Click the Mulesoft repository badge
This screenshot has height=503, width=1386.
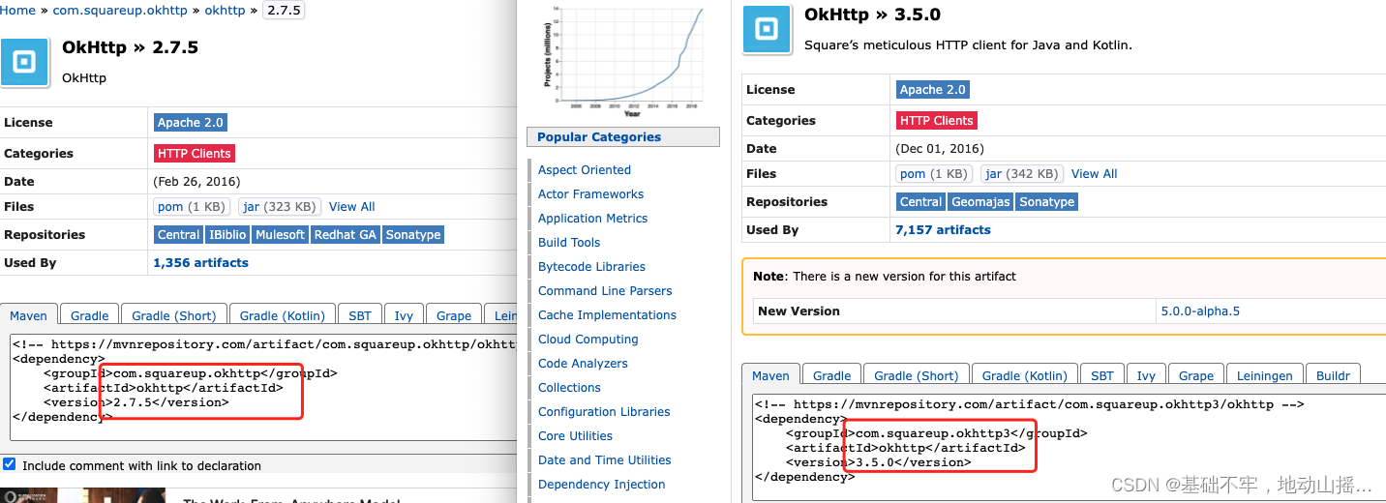pyautogui.click(x=281, y=234)
